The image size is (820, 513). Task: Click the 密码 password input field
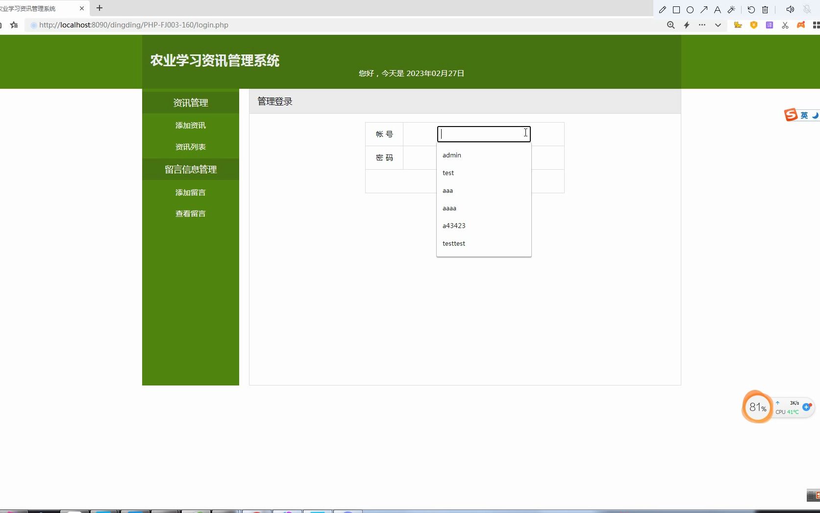484,157
